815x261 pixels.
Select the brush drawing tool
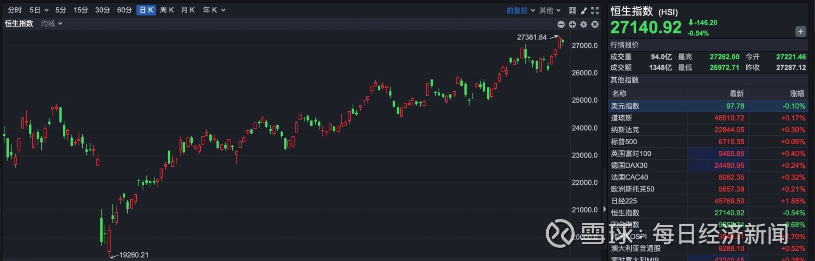click(584, 11)
